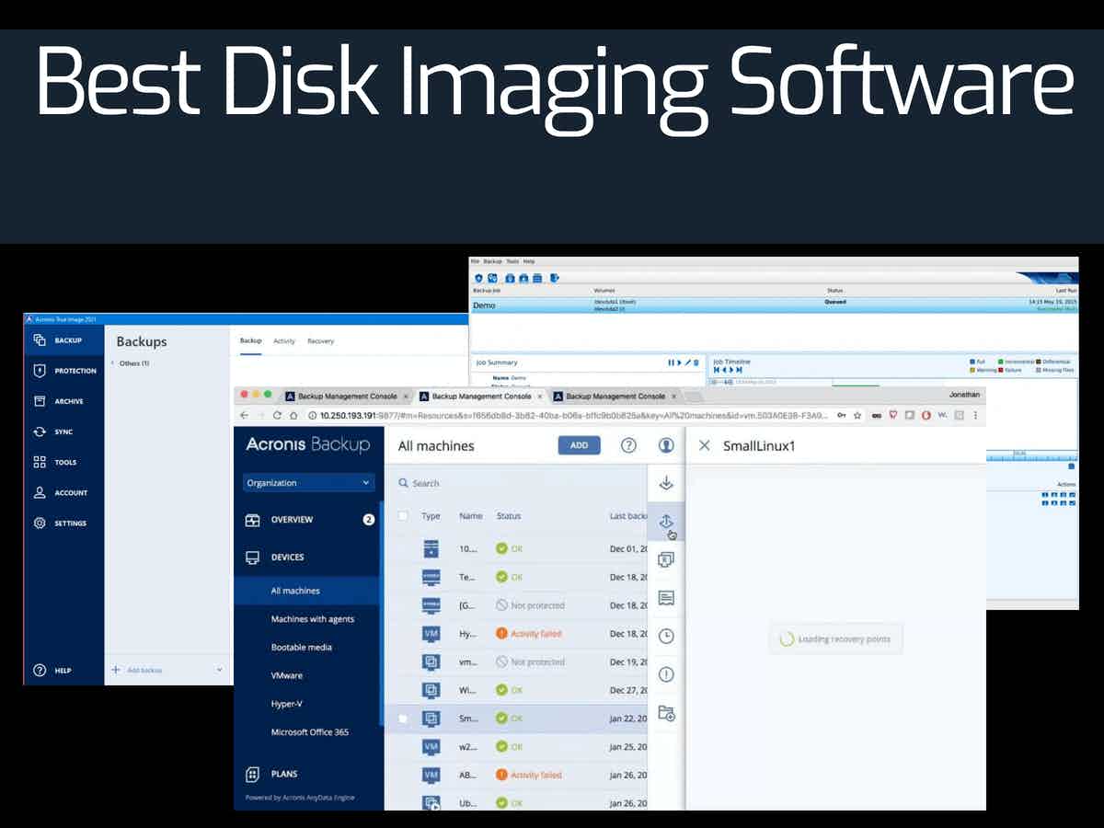Select the select-all checkbox in the machines header

click(403, 516)
